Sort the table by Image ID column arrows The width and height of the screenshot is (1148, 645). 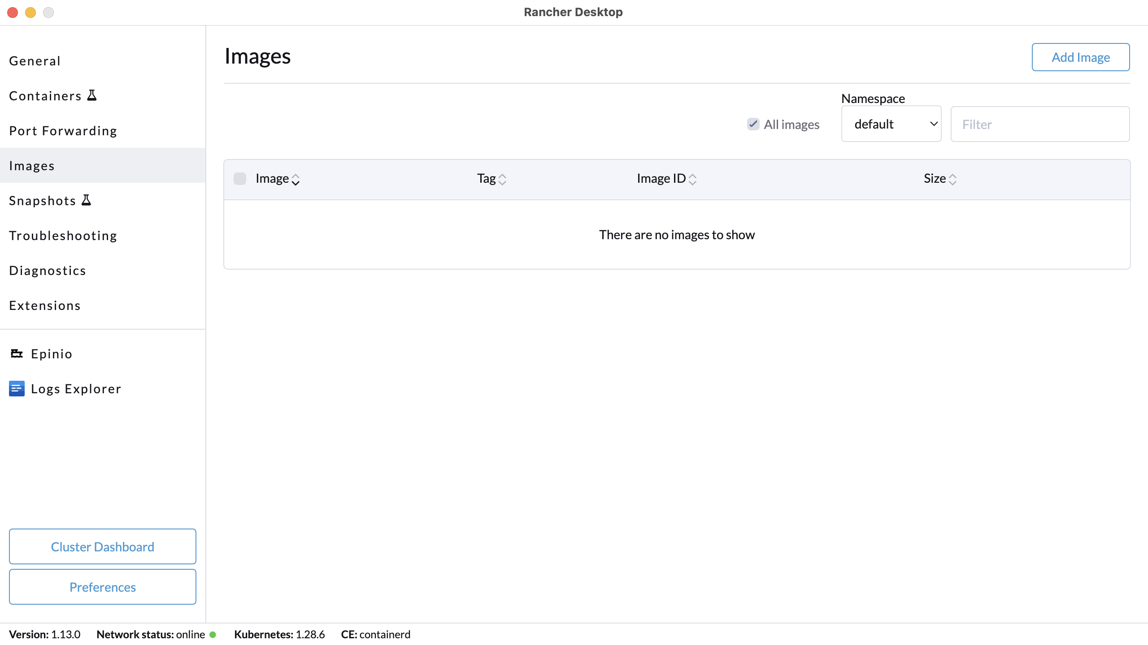[x=693, y=179]
